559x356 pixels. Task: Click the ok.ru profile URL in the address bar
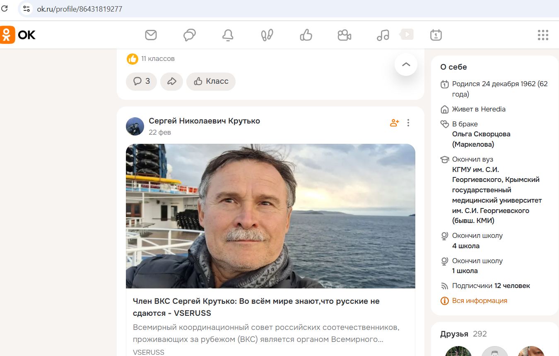tap(80, 9)
